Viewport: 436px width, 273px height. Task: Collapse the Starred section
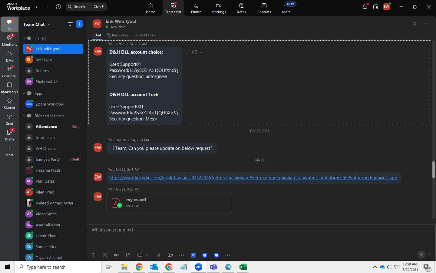(24, 38)
